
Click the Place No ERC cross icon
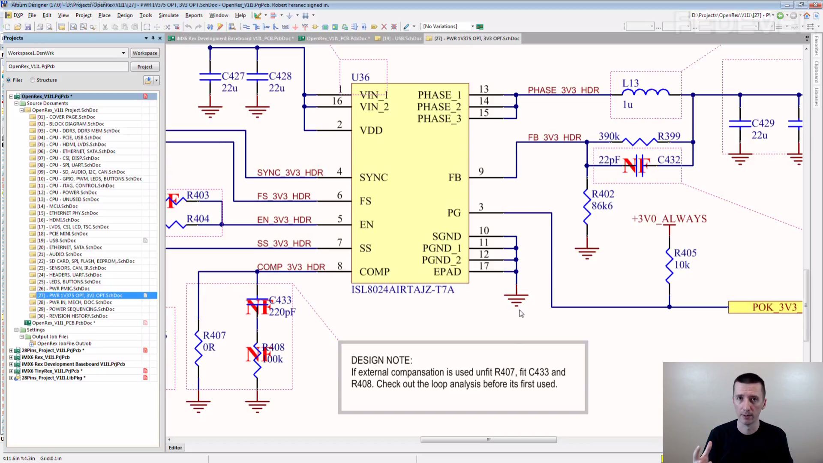[x=384, y=27]
